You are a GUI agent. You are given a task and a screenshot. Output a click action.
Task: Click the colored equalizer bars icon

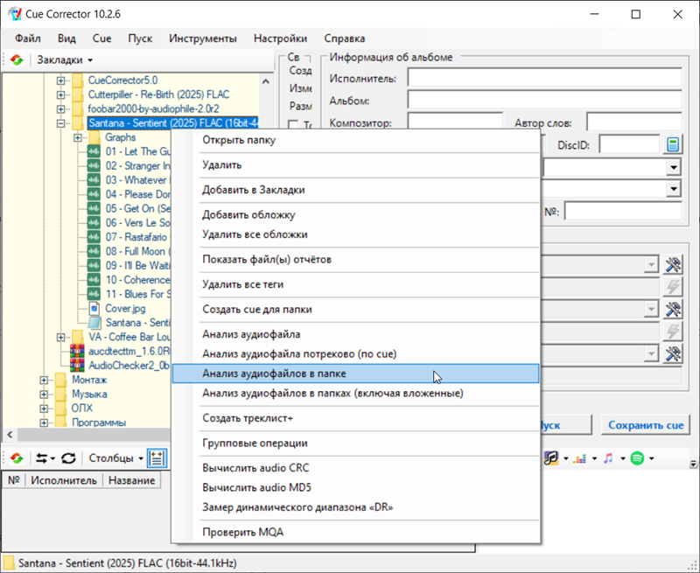pyautogui.click(x=579, y=458)
